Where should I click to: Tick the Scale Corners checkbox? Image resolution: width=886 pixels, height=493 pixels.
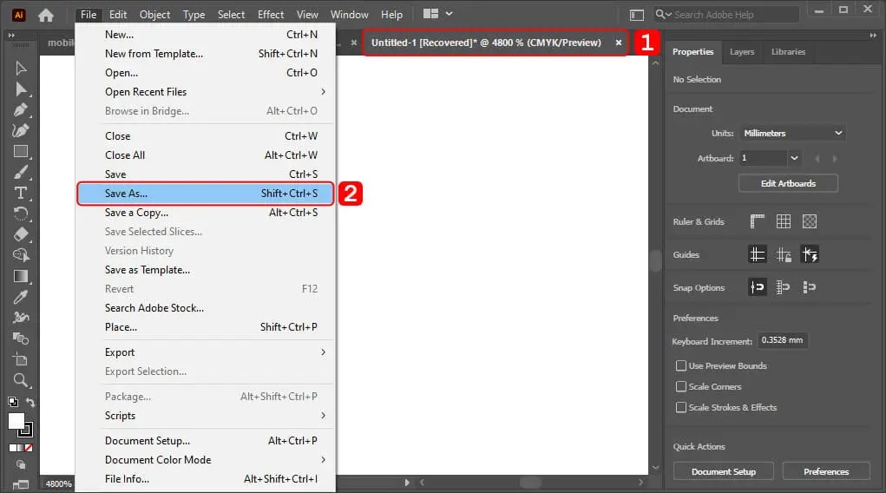[x=681, y=387]
